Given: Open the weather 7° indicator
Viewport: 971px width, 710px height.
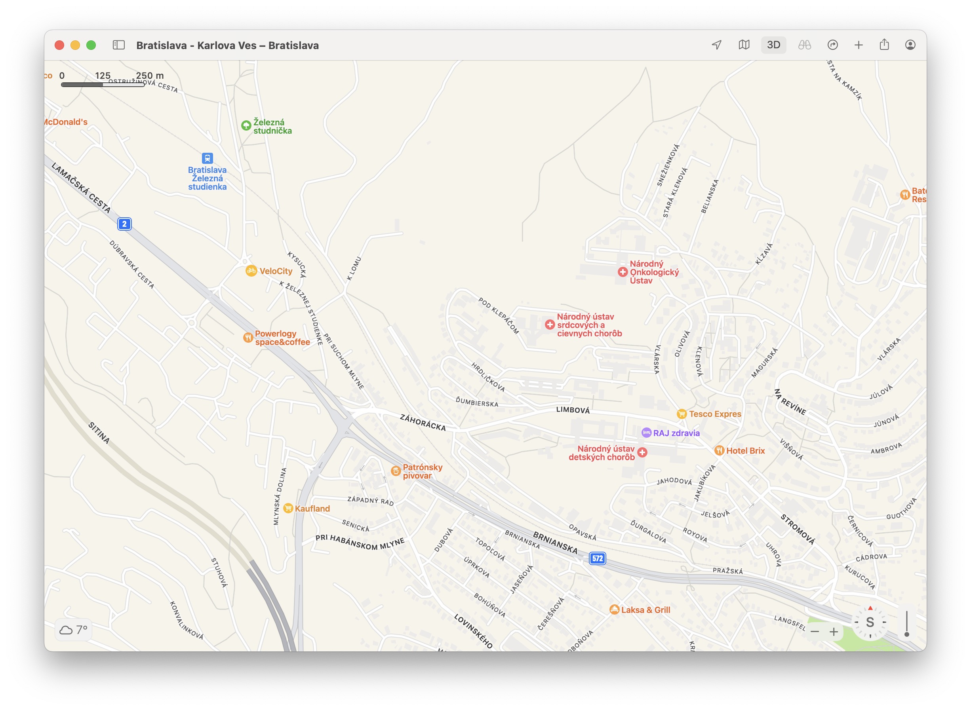Looking at the screenshot, I should pos(74,630).
